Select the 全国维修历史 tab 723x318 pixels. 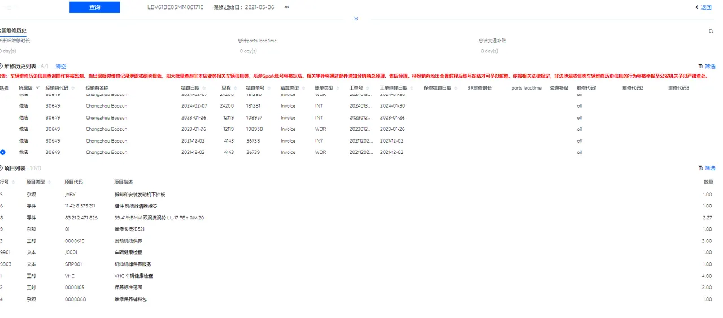point(13,30)
